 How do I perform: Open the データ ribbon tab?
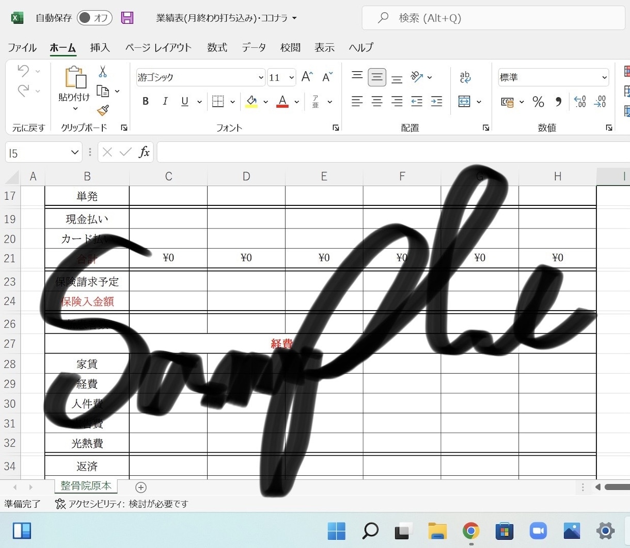tap(254, 47)
